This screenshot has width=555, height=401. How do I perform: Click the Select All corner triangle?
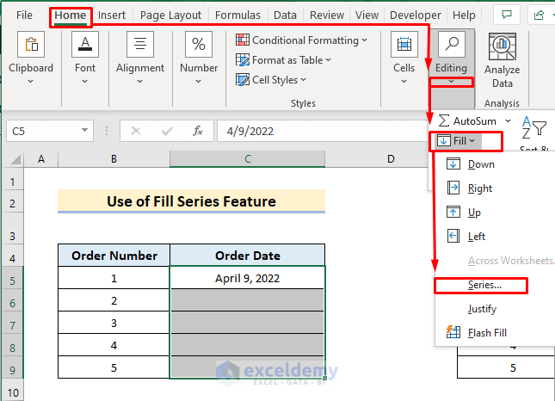pyautogui.click(x=15, y=159)
